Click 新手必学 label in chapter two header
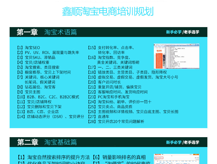The width and height of the screenshot is (217, 164). coord(174,142)
